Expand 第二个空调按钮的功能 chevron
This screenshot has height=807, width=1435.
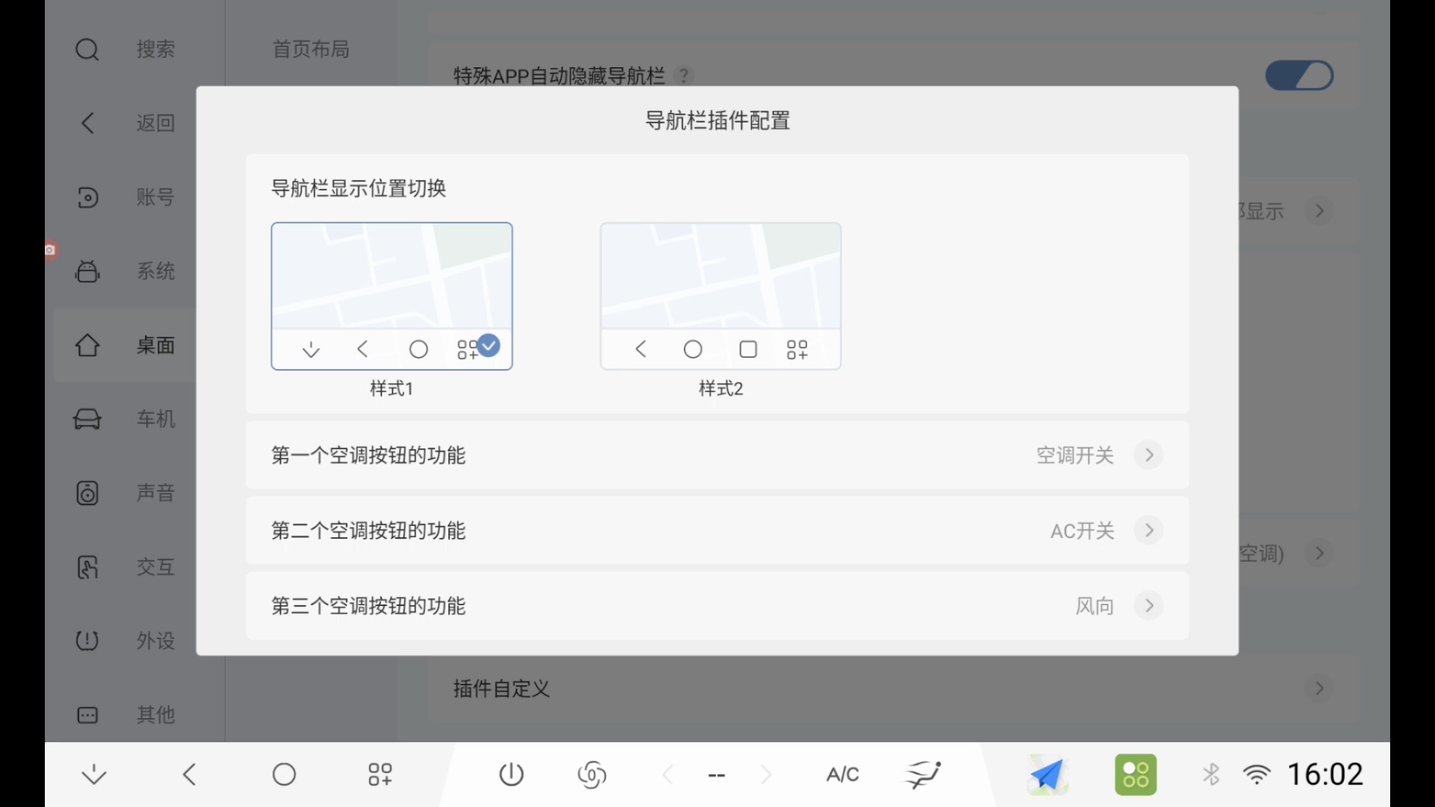pos(1149,531)
